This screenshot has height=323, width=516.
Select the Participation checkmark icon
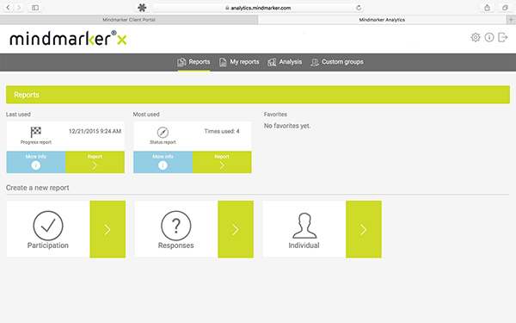[48, 226]
